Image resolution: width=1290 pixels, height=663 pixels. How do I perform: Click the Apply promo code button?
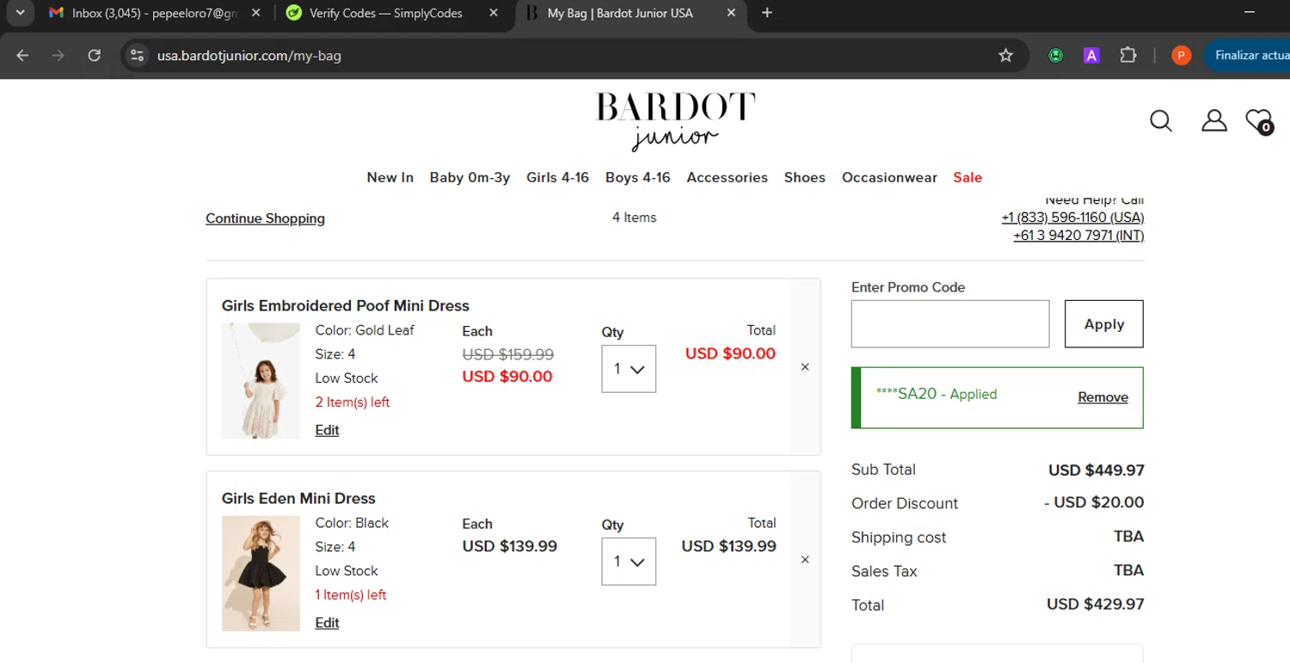coord(1103,324)
